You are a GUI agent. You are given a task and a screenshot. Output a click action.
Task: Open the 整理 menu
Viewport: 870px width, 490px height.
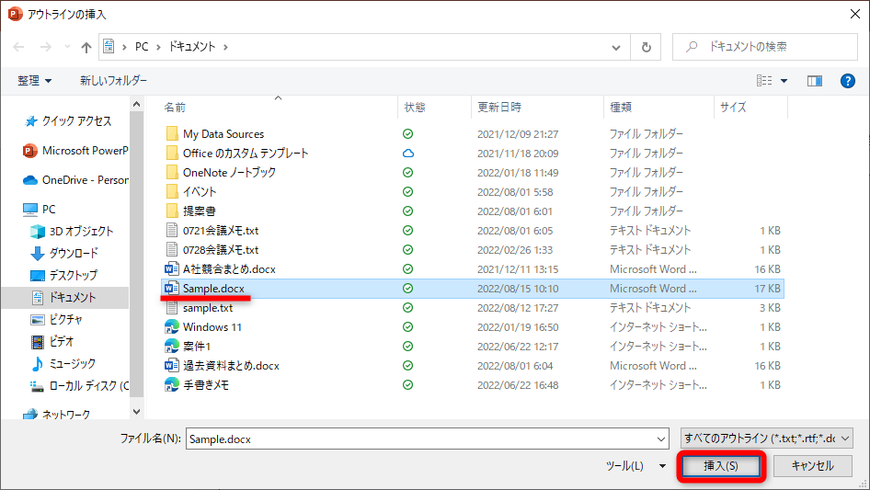34,81
